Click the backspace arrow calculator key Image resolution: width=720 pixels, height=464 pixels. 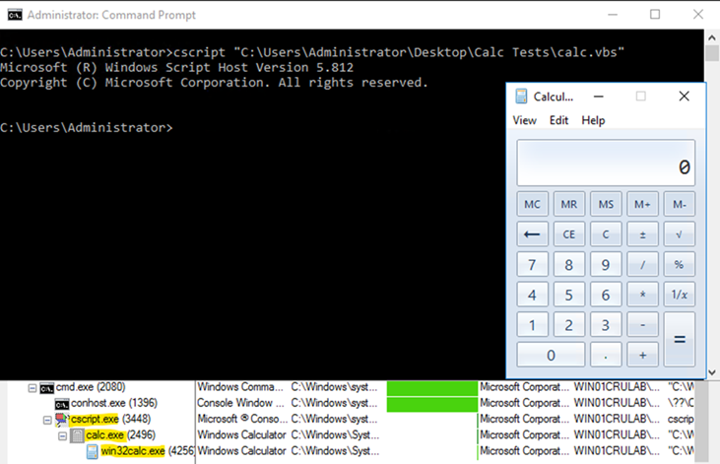(x=532, y=234)
